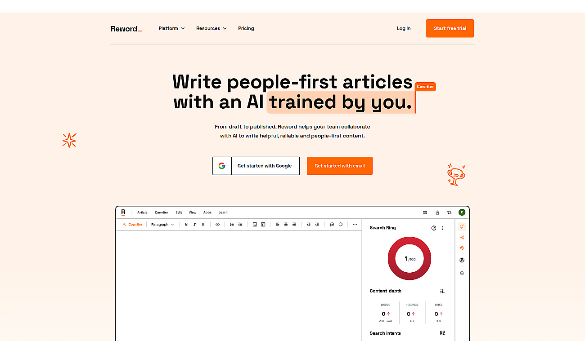Click the add plus-circle icon in sidebar
The image size is (585, 354).
(462, 273)
